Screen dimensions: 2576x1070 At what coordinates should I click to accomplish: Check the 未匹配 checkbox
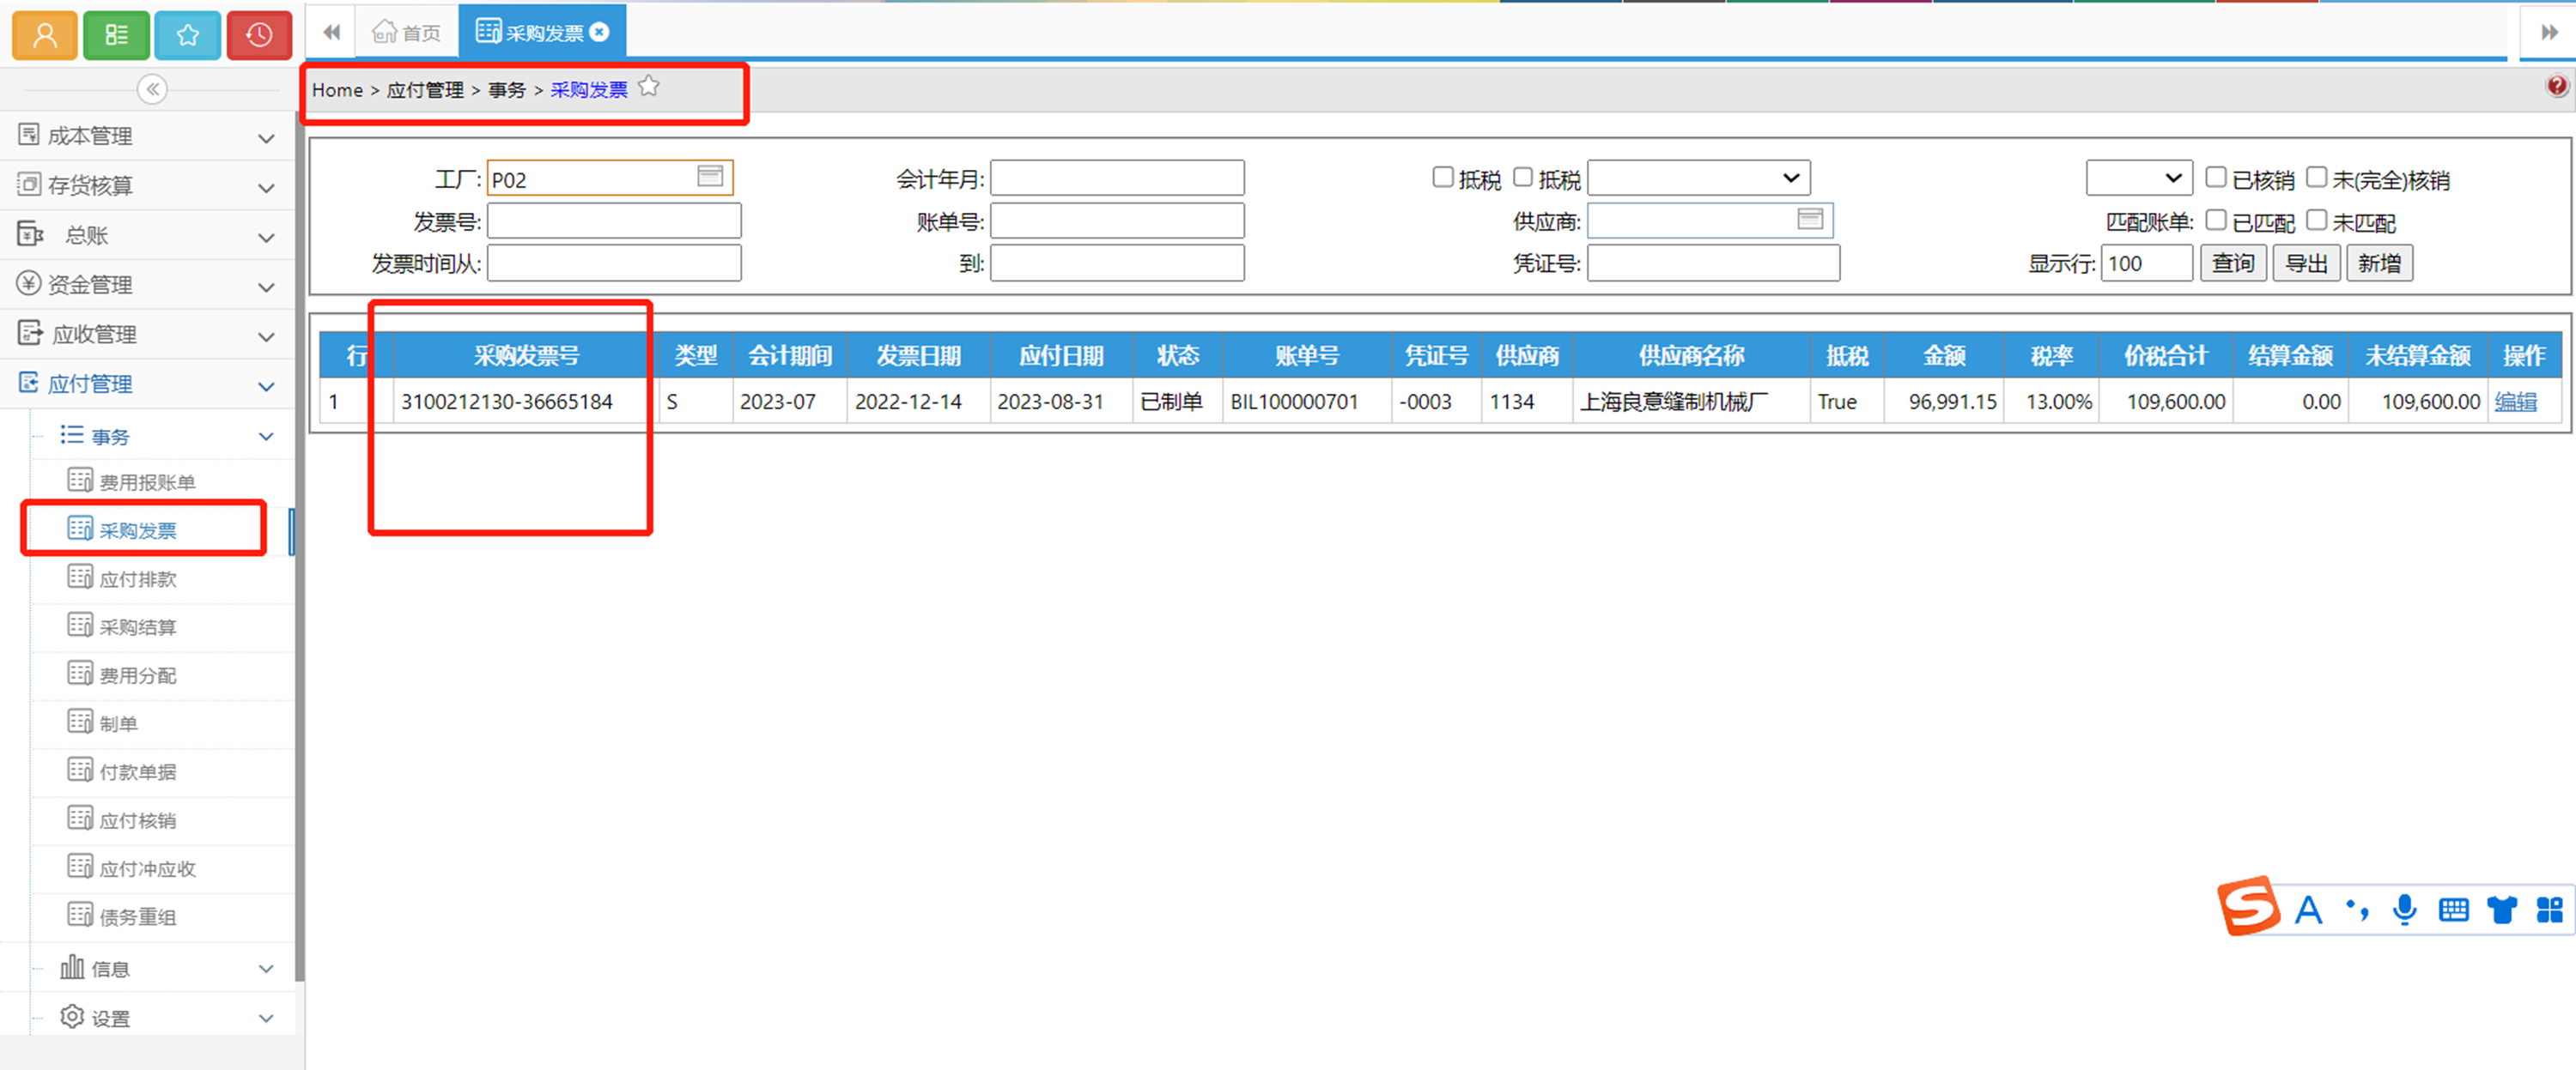(x=2316, y=220)
